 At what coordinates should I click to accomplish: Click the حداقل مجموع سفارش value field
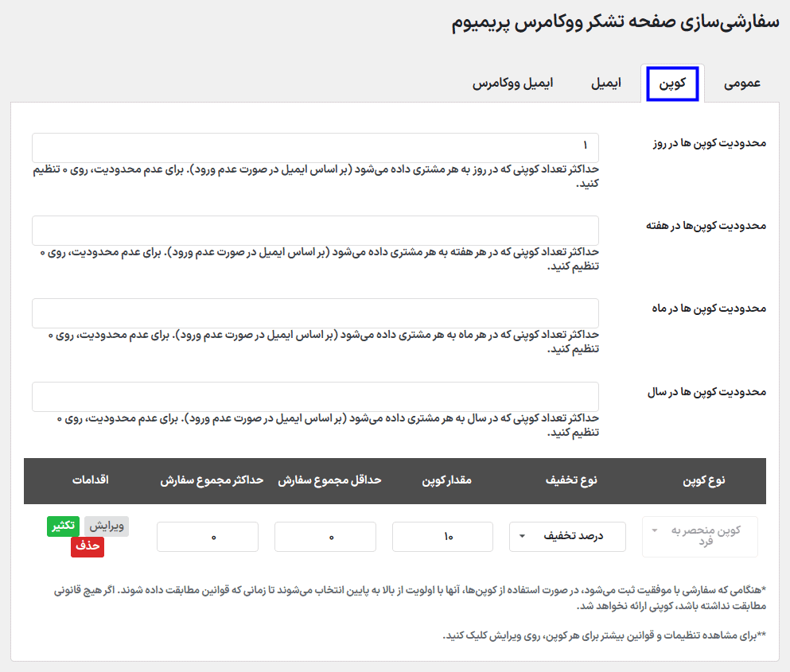point(325,537)
